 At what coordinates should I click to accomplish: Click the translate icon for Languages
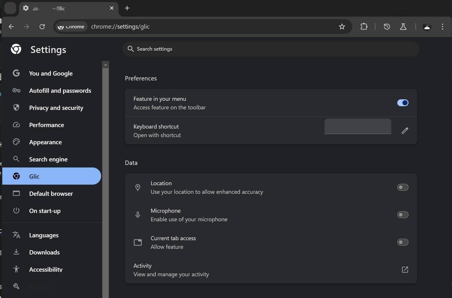(16, 235)
